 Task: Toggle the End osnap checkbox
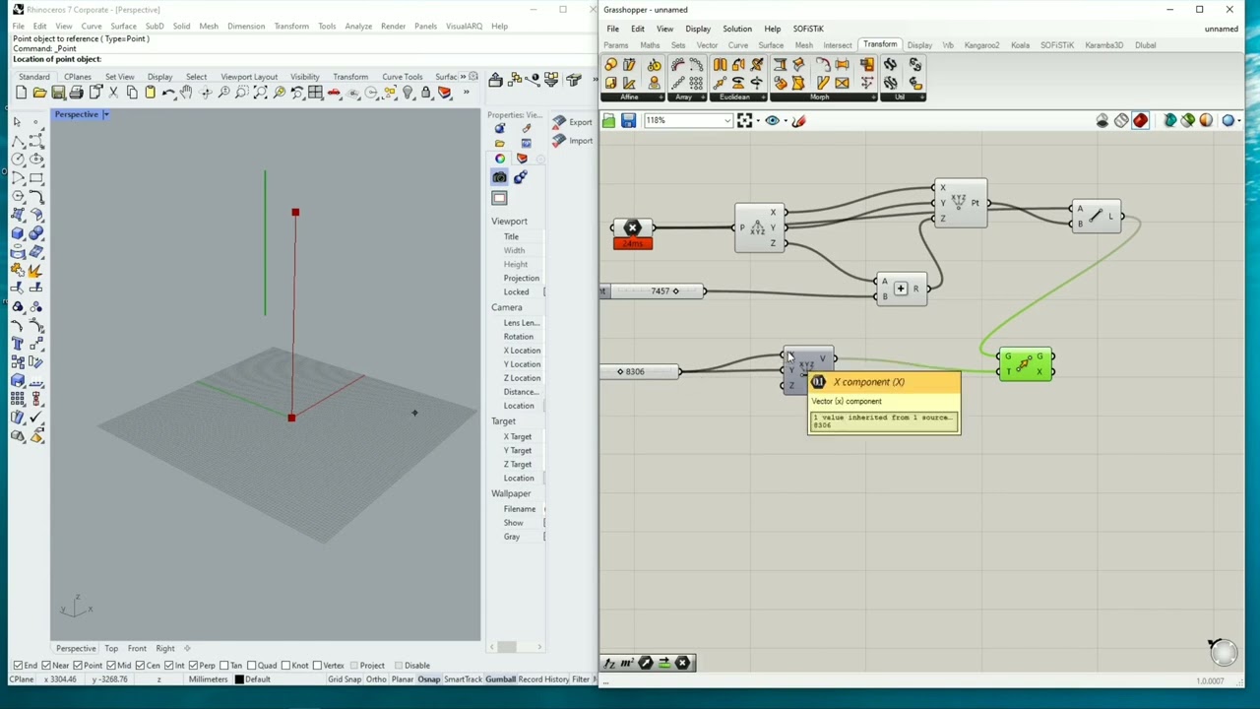[19, 666]
